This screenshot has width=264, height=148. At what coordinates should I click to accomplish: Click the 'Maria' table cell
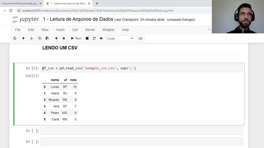click(55, 93)
